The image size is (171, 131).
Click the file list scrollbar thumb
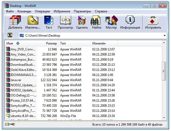164,71
